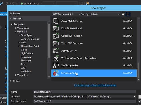Collapse the Installed section
Image resolution: width=141 pixels, height=105 pixels.
(11, 19)
